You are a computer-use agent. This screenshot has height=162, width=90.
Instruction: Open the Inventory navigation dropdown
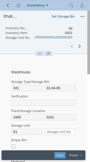pyautogui.click(x=38, y=5)
